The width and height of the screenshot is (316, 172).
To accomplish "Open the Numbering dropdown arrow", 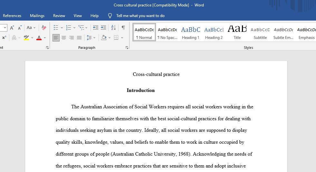I will click(x=74, y=28).
